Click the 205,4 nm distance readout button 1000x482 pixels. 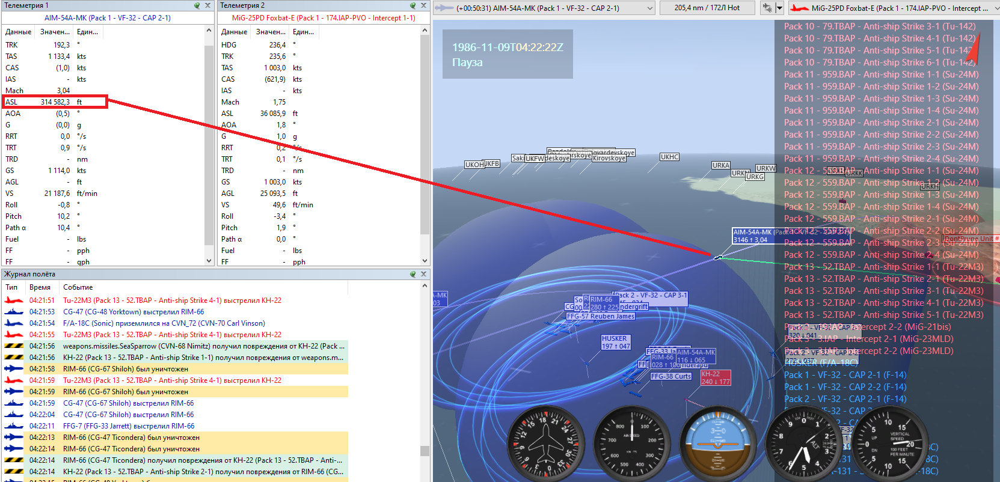pyautogui.click(x=707, y=8)
